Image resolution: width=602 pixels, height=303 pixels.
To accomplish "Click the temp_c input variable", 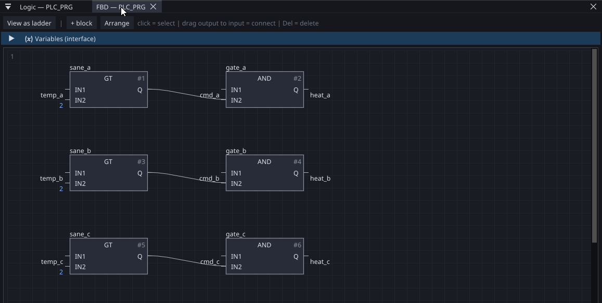I will click(x=52, y=262).
